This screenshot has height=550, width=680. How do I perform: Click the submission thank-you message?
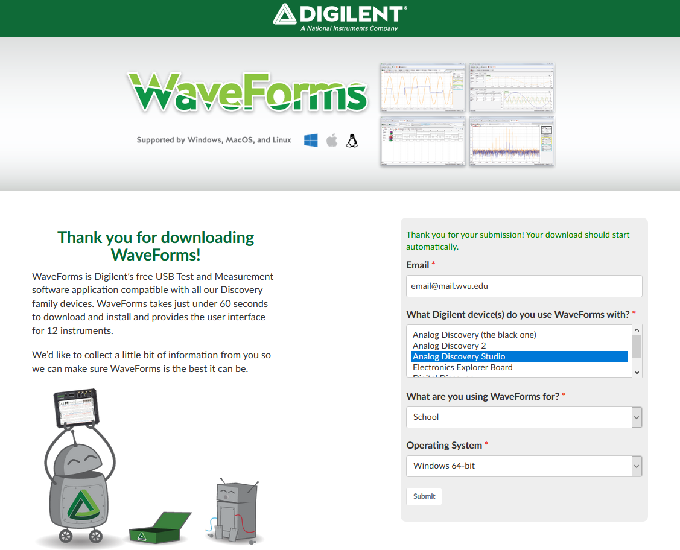click(x=518, y=241)
